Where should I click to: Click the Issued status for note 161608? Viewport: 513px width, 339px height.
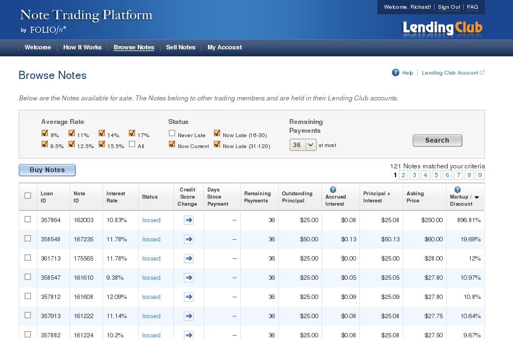(151, 297)
